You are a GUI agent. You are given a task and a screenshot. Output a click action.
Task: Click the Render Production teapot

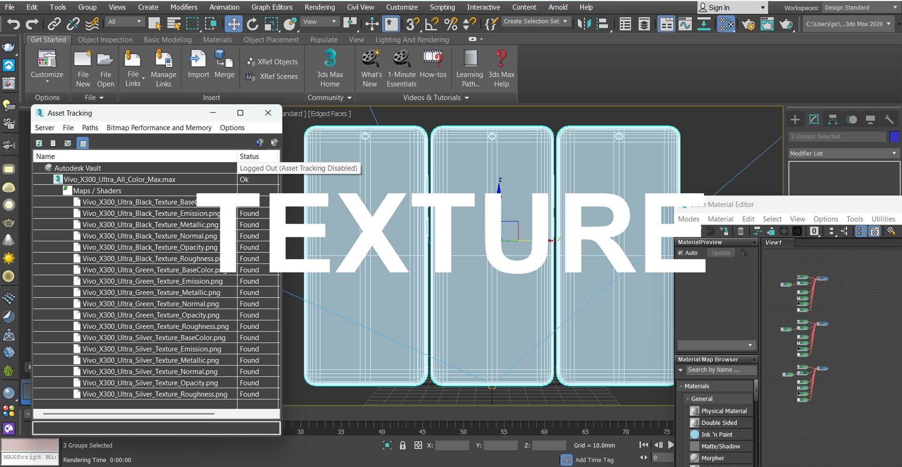[x=785, y=23]
